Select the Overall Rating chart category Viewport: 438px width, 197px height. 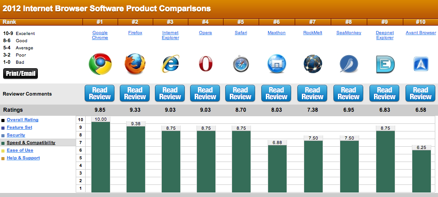tap(23, 120)
